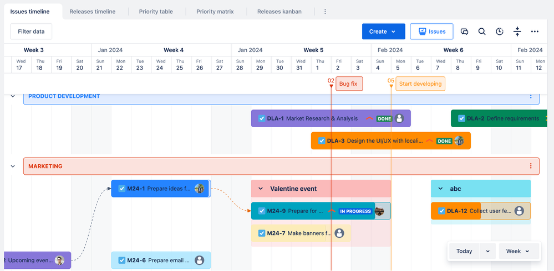The image size is (554, 271).
Task: Open the vertical dots menu beside tabs
Action: 325,12
